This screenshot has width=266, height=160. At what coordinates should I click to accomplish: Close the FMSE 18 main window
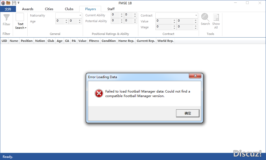pyautogui.click(x=260, y=3)
